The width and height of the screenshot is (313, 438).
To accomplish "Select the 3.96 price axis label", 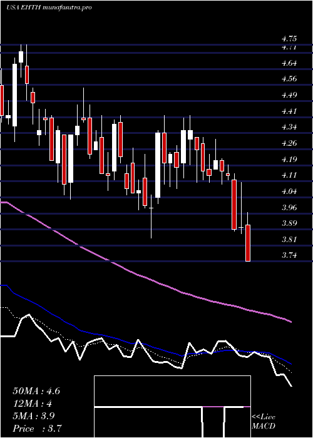I will coord(289,208).
